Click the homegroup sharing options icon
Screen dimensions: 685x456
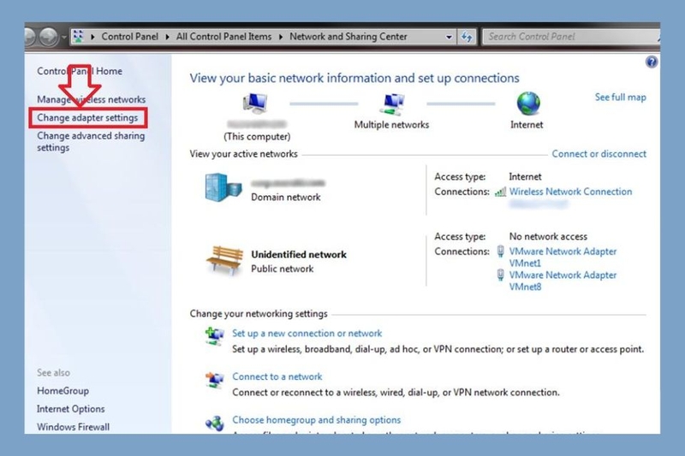pos(215,423)
